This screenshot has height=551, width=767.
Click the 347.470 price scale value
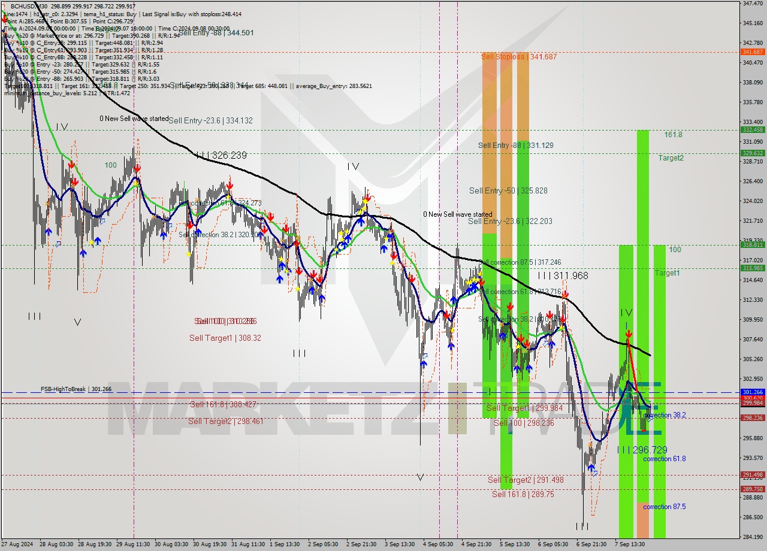coord(753,4)
